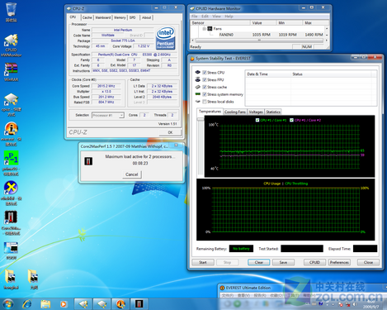Switch to Cooling Fans tab in EVEREST
Screen dimensions: 387x310
point(235,112)
